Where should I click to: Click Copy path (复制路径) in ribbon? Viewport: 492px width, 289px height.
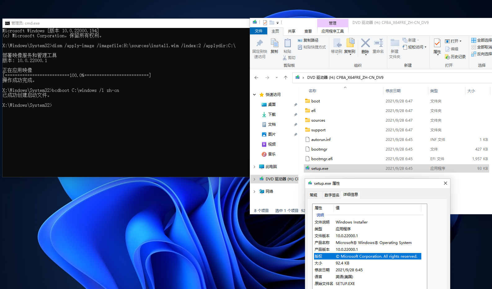tap(308, 40)
